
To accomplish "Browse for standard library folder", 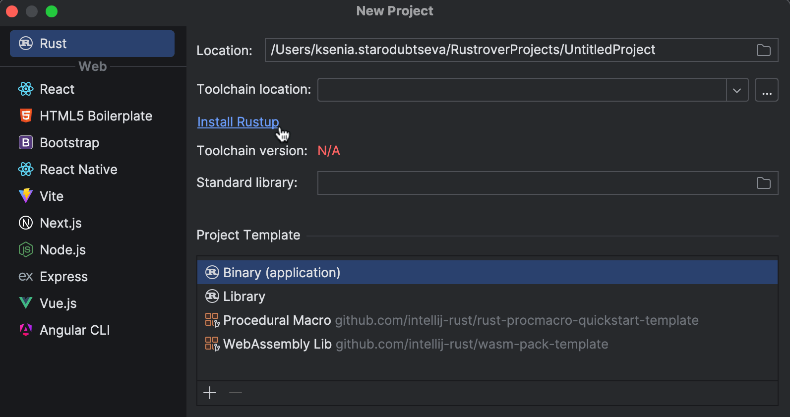I will (x=763, y=183).
